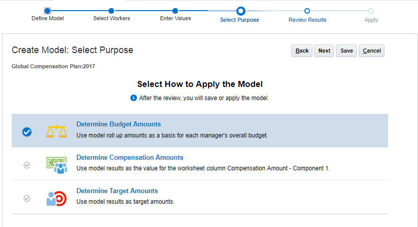The height and width of the screenshot is (227, 418).
Task: Select the Determine Budget Amounts checkmark
Action: point(27,131)
